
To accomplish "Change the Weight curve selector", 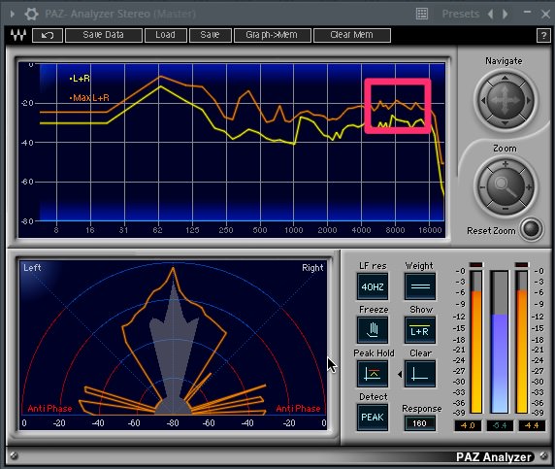I will coord(420,286).
